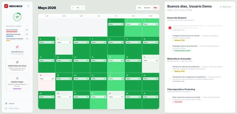Image resolution: width=237 pixels, height=114 pixels.
Task: Click the 1/7 circular progress ring
Action: [17, 17]
